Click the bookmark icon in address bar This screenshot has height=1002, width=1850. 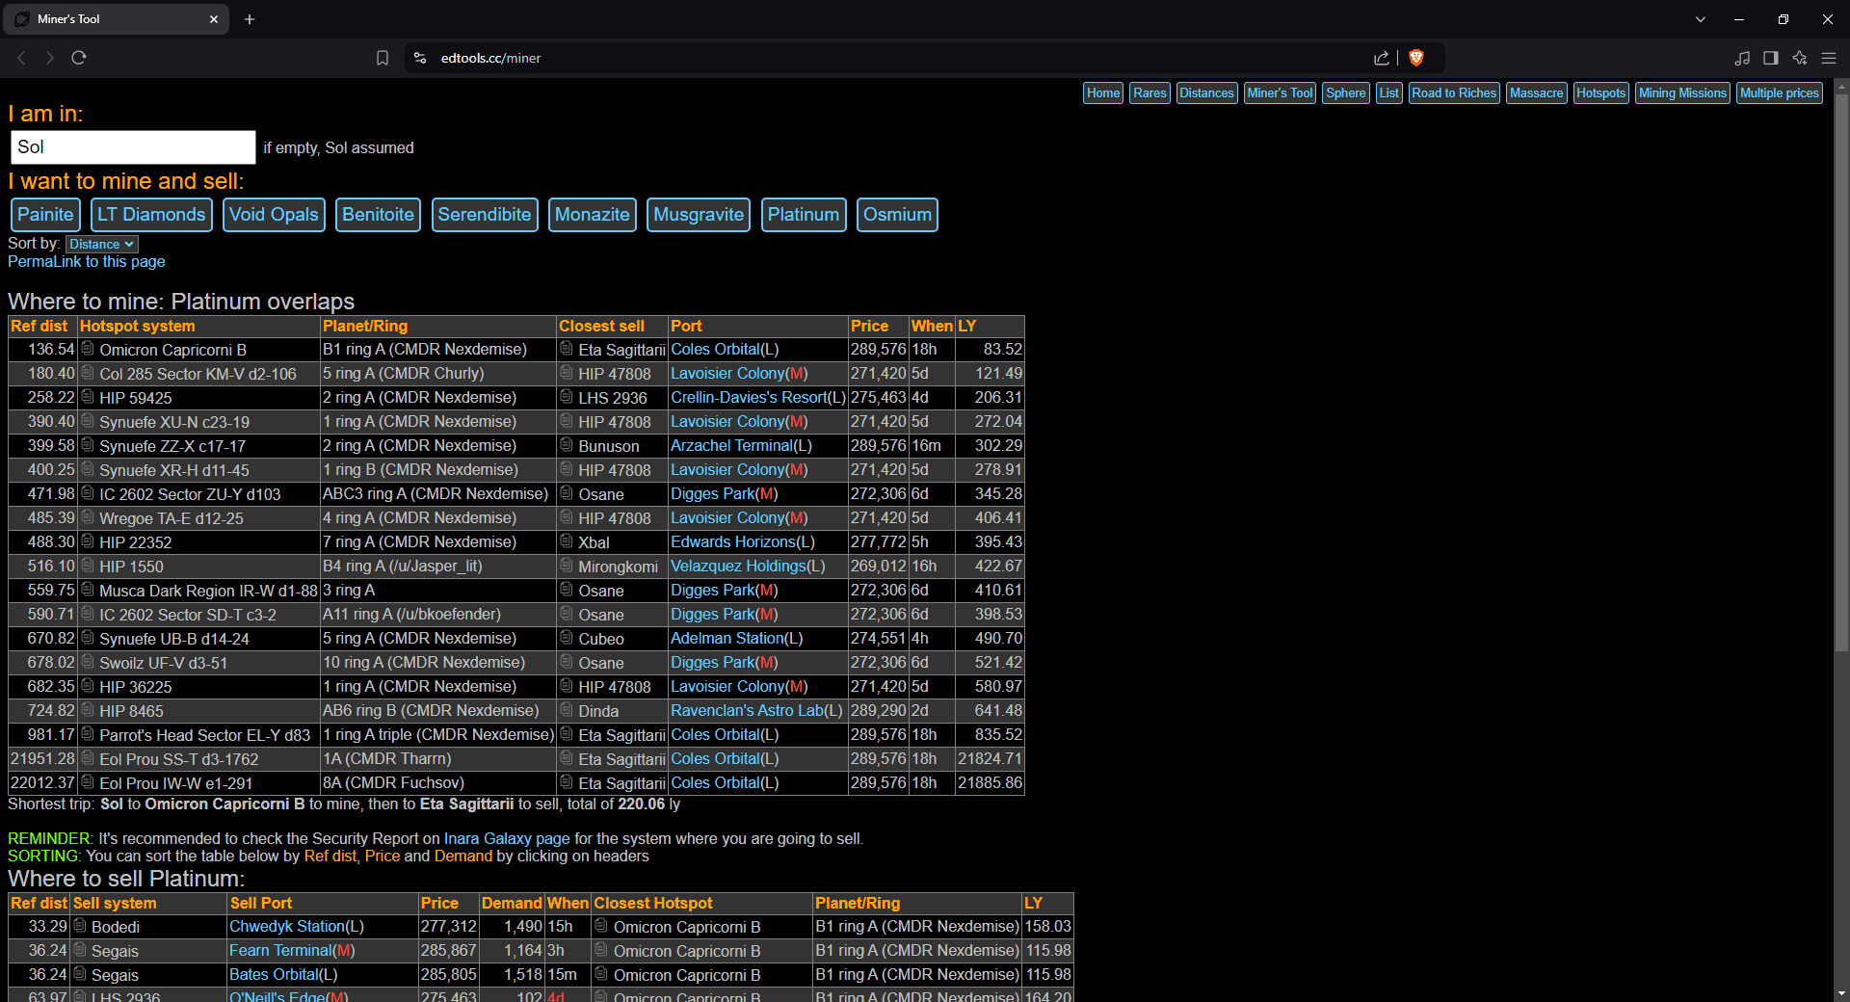(x=383, y=58)
